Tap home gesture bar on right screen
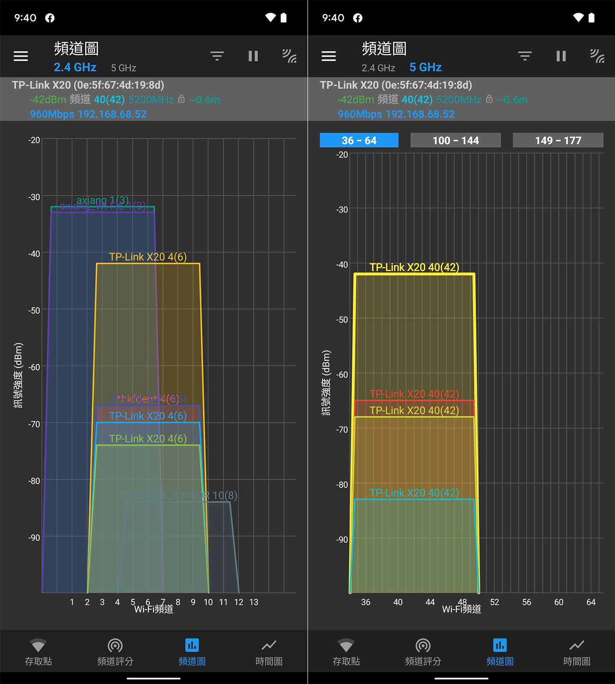The height and width of the screenshot is (684, 615). [x=462, y=678]
